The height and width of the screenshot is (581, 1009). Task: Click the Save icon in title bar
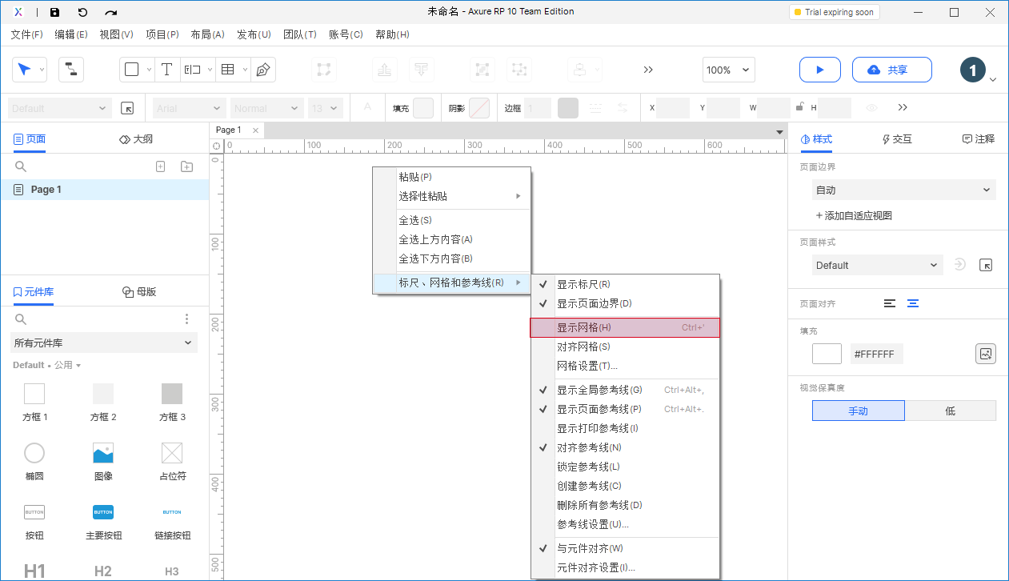coord(54,12)
